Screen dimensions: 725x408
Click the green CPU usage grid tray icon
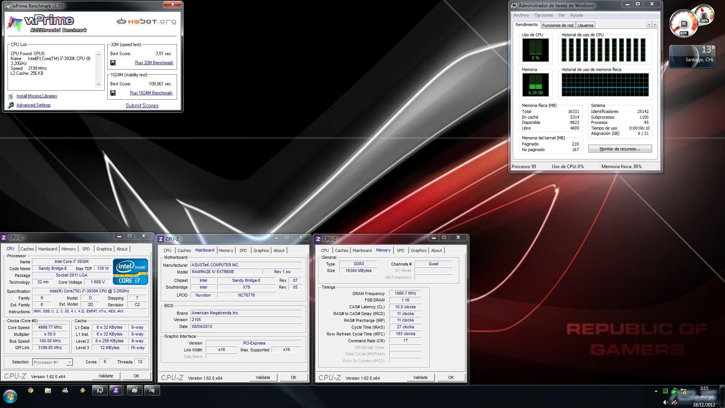click(665, 391)
